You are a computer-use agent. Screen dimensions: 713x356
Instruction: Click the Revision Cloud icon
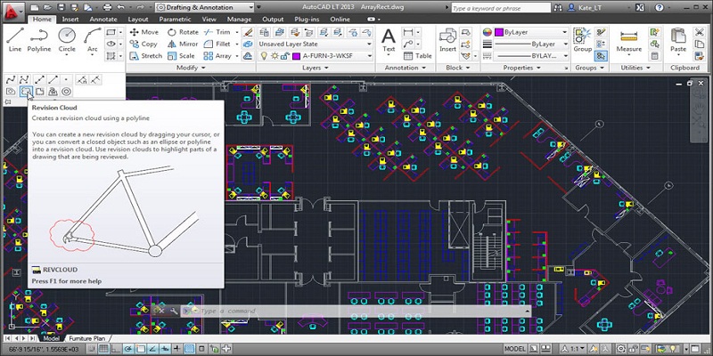tap(26, 92)
